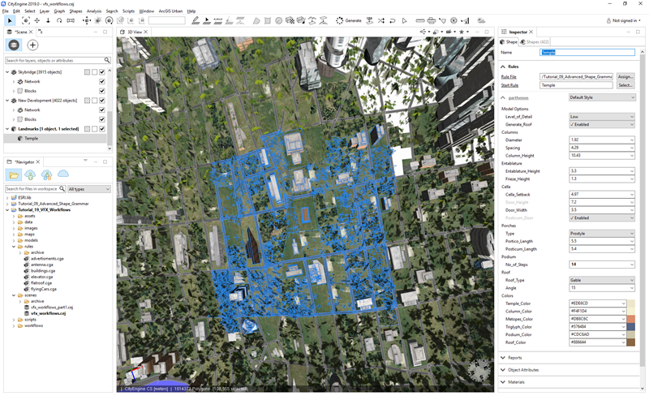Image resolution: width=649 pixels, height=396 pixels.
Task: Click the Metopes_Color orange swatch
Action: click(x=631, y=319)
